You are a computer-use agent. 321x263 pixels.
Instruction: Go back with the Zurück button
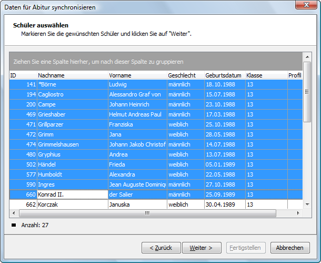pos(161,248)
